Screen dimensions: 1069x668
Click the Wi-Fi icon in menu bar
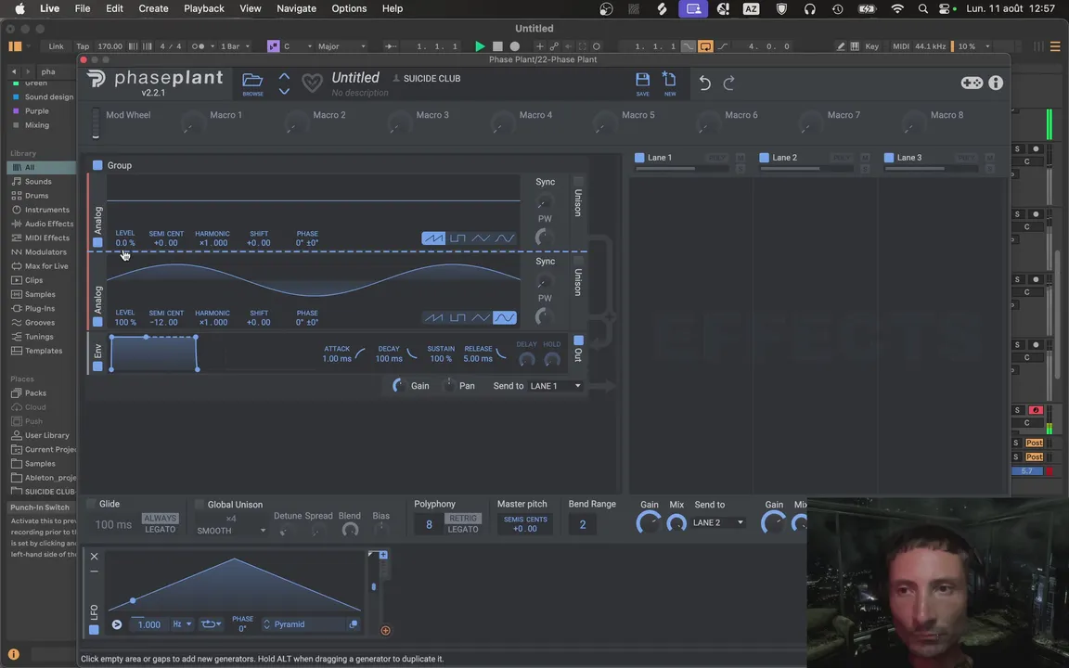pos(897,9)
